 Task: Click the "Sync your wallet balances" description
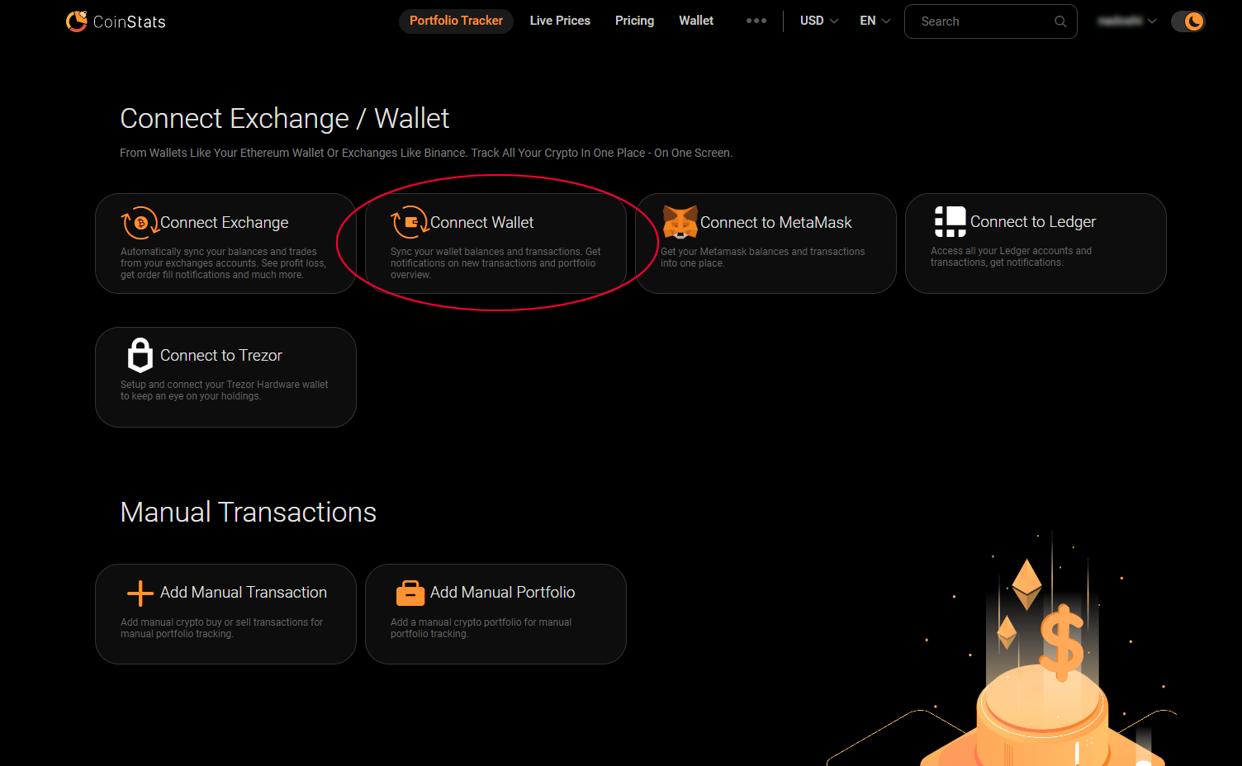point(495,263)
